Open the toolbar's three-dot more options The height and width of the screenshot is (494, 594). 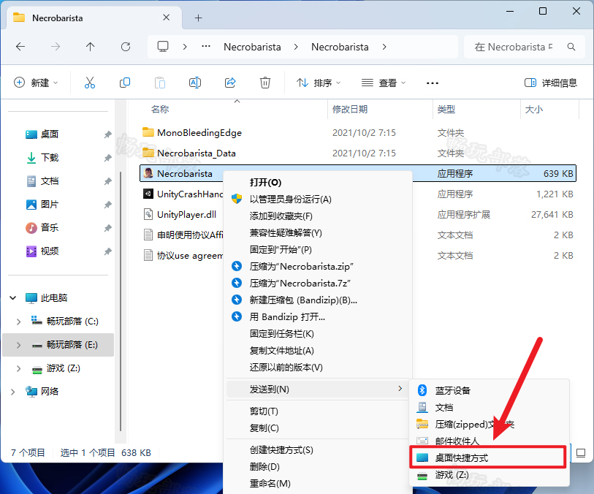pos(433,83)
